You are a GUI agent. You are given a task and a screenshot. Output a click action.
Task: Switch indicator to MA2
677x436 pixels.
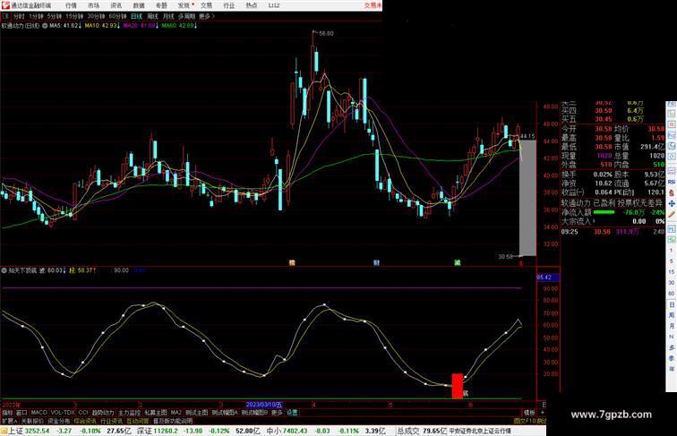[x=176, y=413]
